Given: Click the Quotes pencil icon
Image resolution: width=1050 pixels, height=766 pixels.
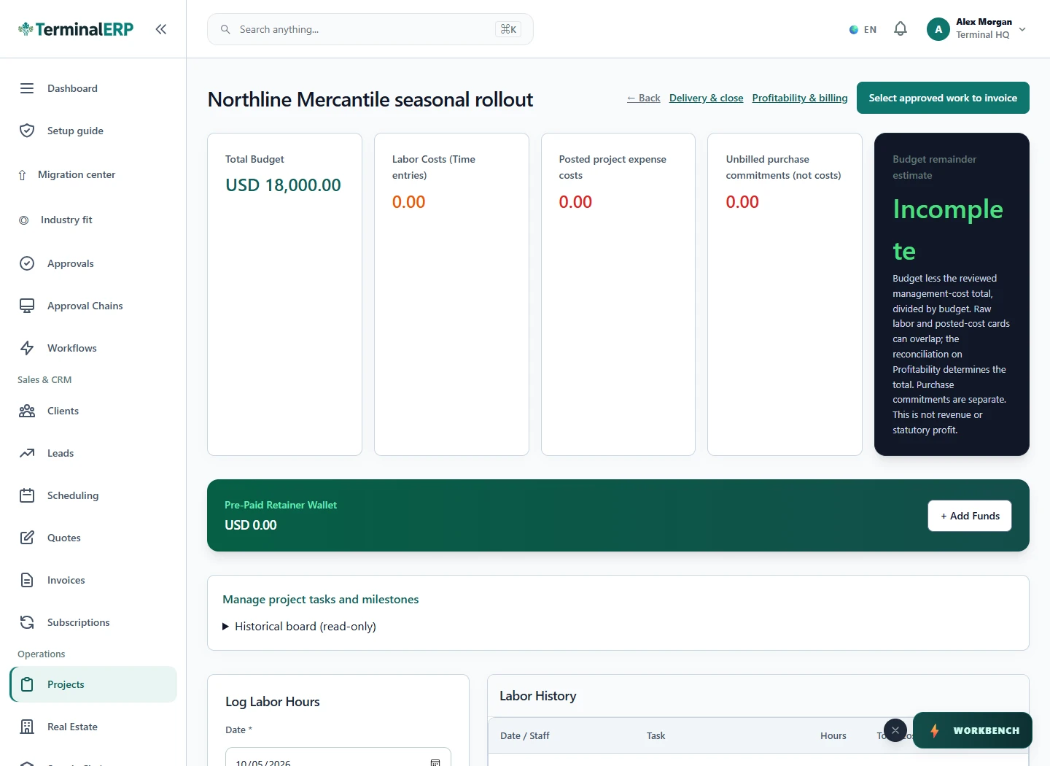Looking at the screenshot, I should coord(27,538).
